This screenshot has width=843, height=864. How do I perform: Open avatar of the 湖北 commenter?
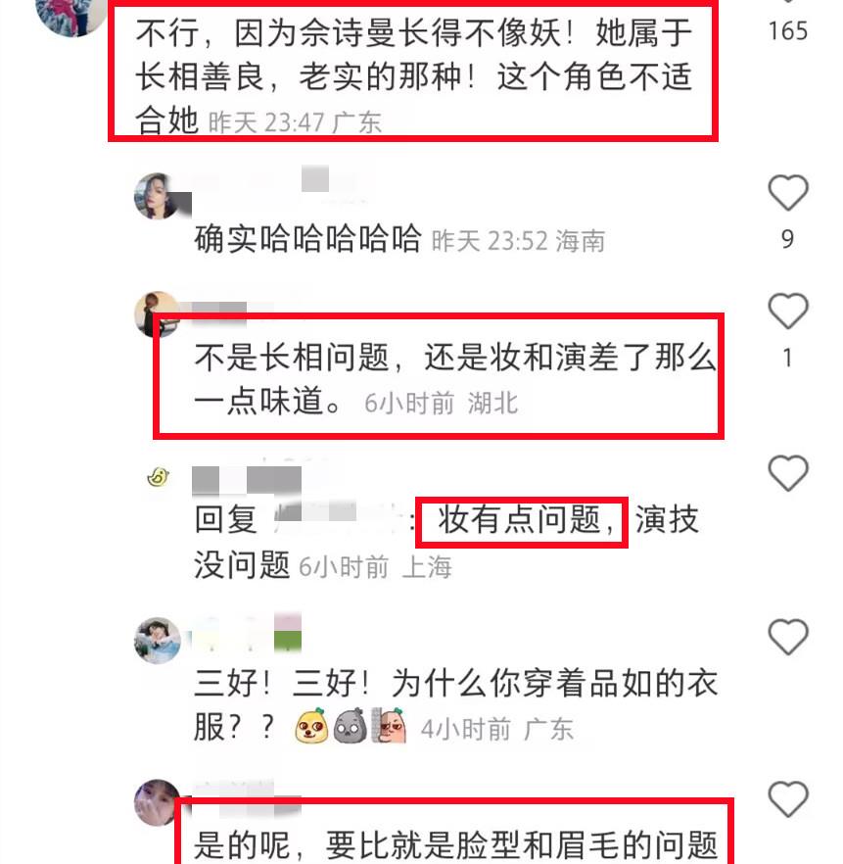tap(158, 314)
